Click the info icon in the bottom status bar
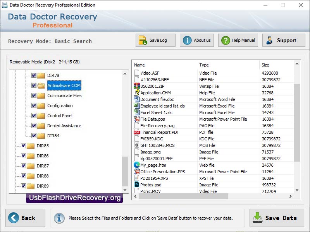The height and width of the screenshot is (232, 310). (x=59, y=218)
